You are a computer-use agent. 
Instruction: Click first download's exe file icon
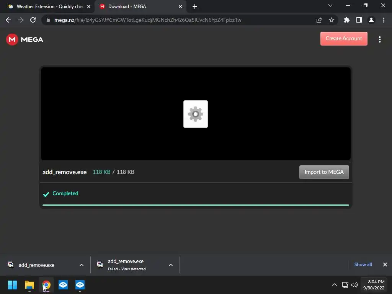pos(10,265)
